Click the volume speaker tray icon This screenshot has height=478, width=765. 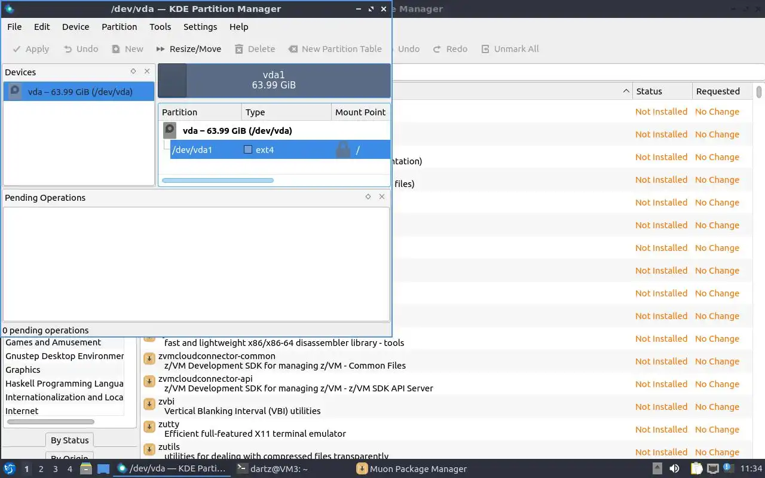coord(675,468)
